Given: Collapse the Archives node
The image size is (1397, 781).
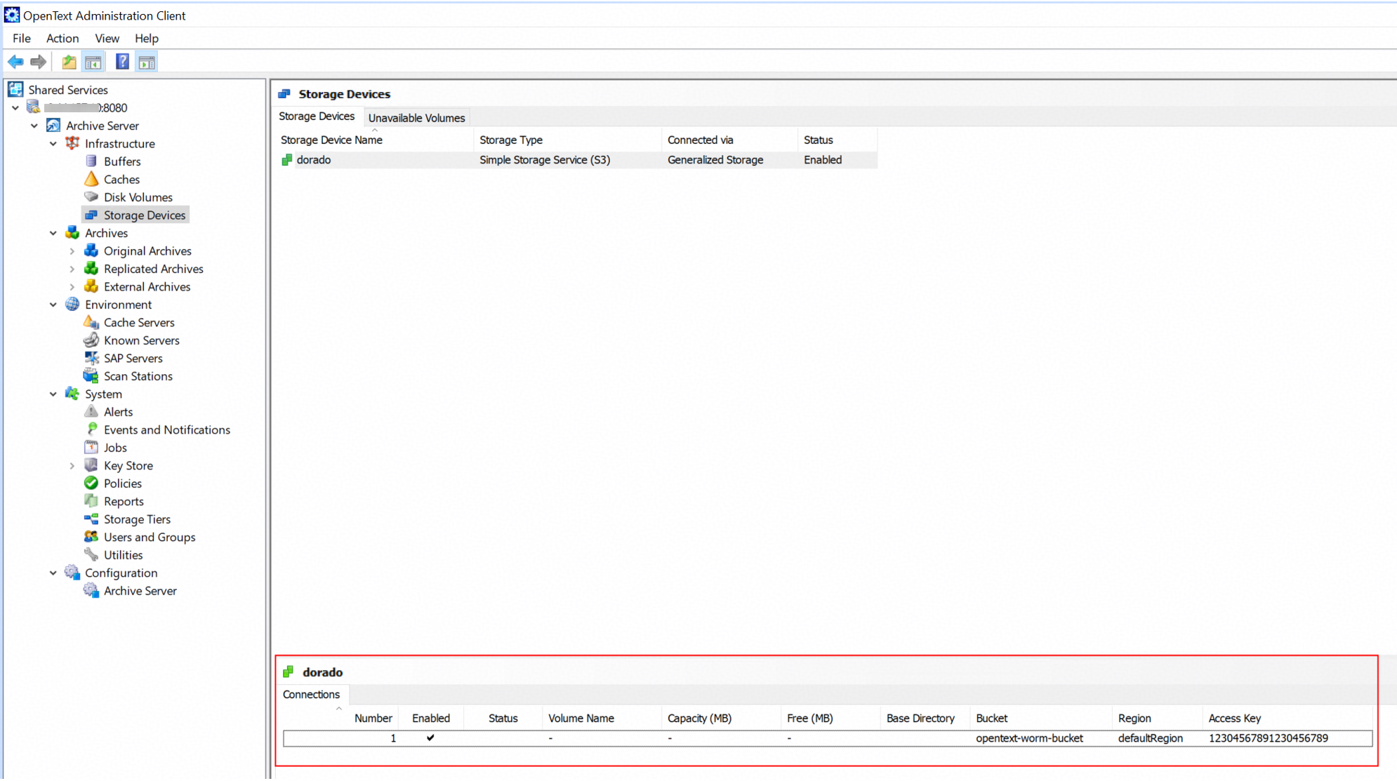Looking at the screenshot, I should pyautogui.click(x=53, y=233).
